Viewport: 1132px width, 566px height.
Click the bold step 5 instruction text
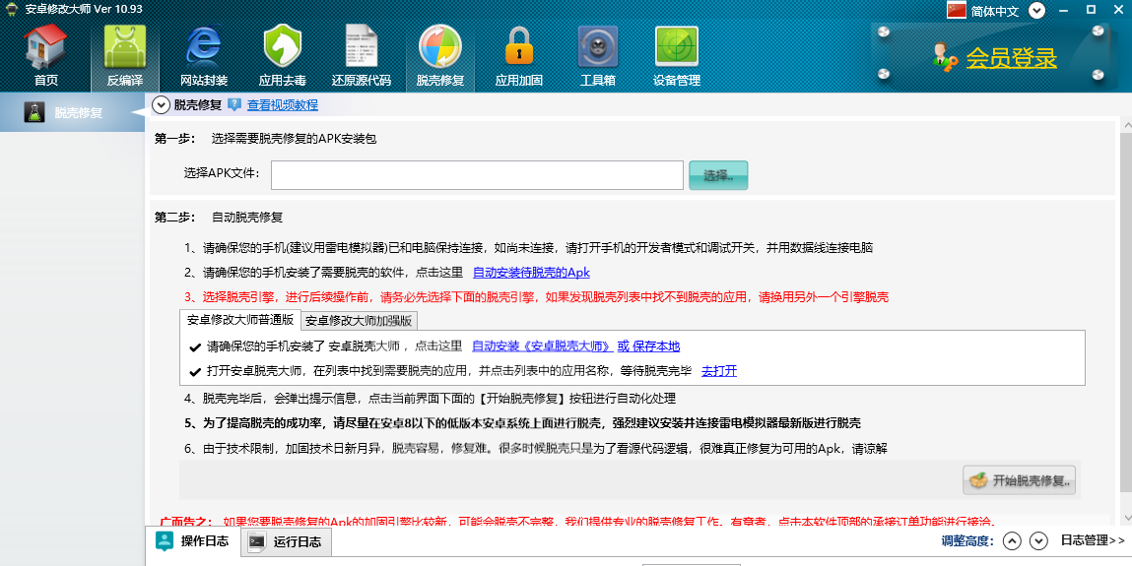click(x=523, y=423)
